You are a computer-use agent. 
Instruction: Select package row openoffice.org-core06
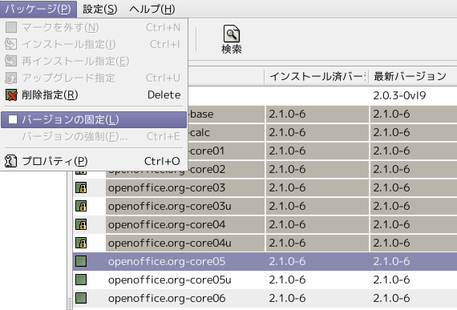265,298
